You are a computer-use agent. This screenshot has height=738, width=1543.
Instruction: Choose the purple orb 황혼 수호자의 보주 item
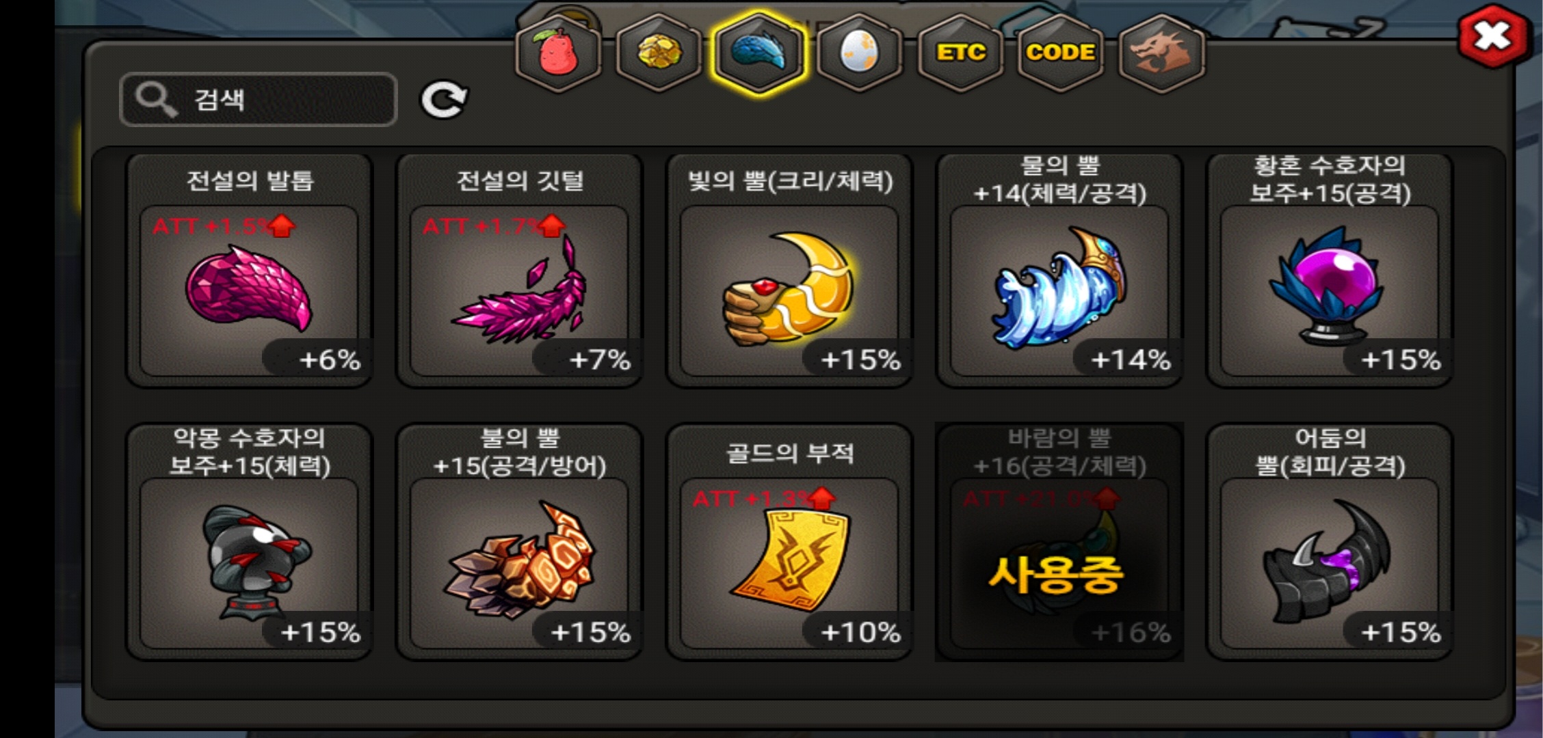click(1330, 271)
